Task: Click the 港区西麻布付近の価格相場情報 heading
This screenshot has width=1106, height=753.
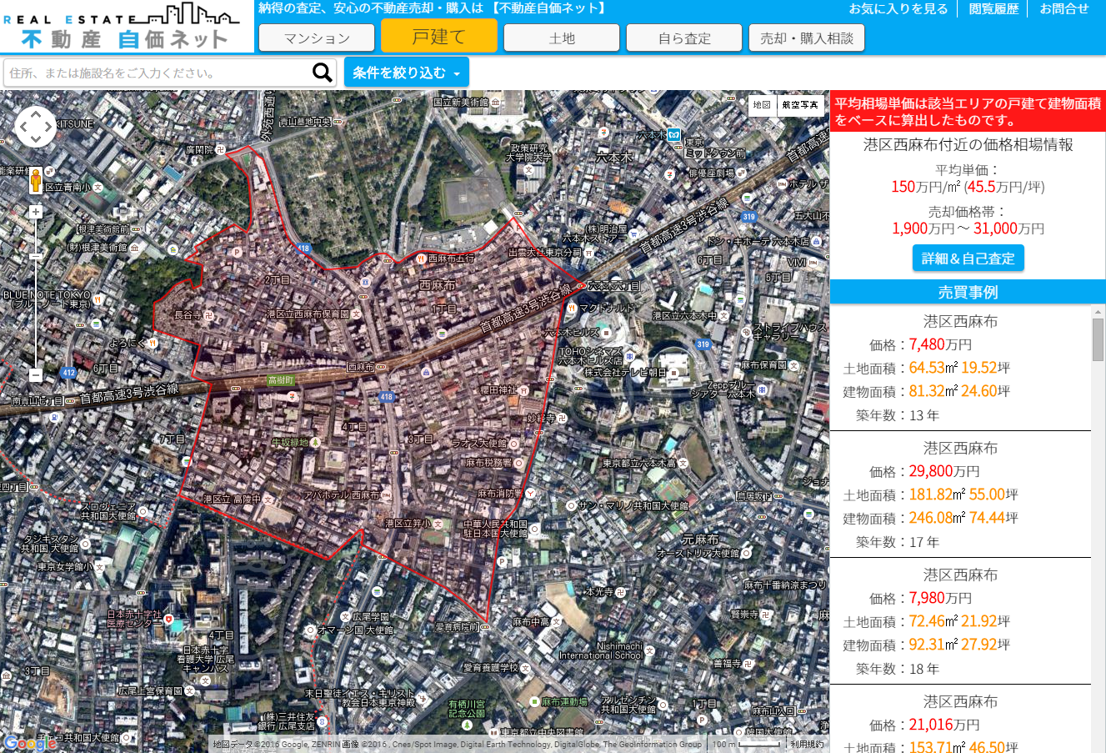Action: point(968,144)
